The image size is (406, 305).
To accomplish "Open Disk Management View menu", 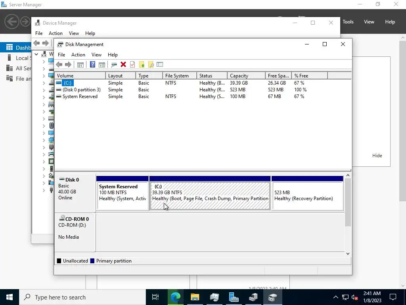I will coord(96,55).
